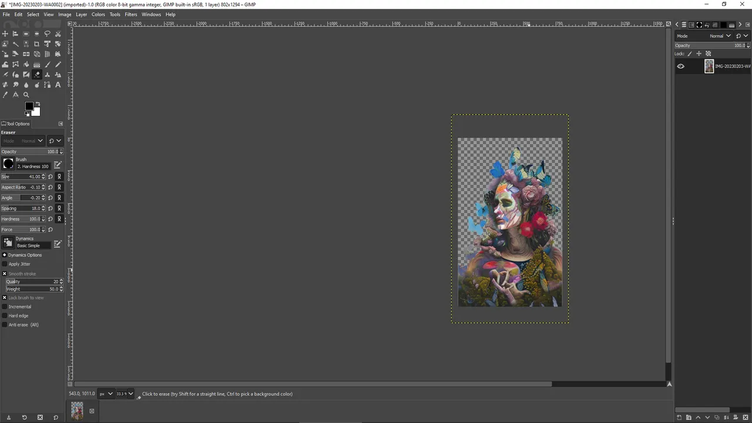Swap foreground and background colors

click(38, 103)
